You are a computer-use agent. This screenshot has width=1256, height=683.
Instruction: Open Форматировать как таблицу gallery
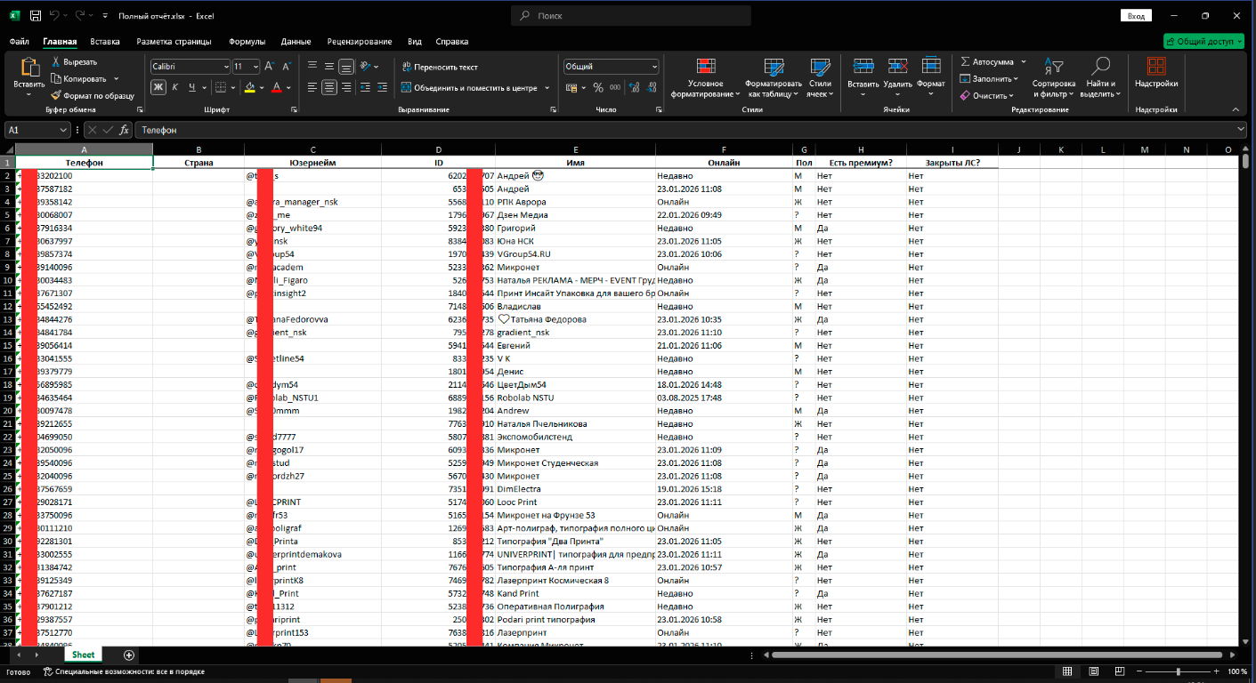774,78
